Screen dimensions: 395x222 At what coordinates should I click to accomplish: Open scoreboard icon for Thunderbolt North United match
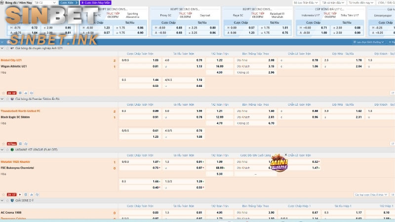point(20,144)
